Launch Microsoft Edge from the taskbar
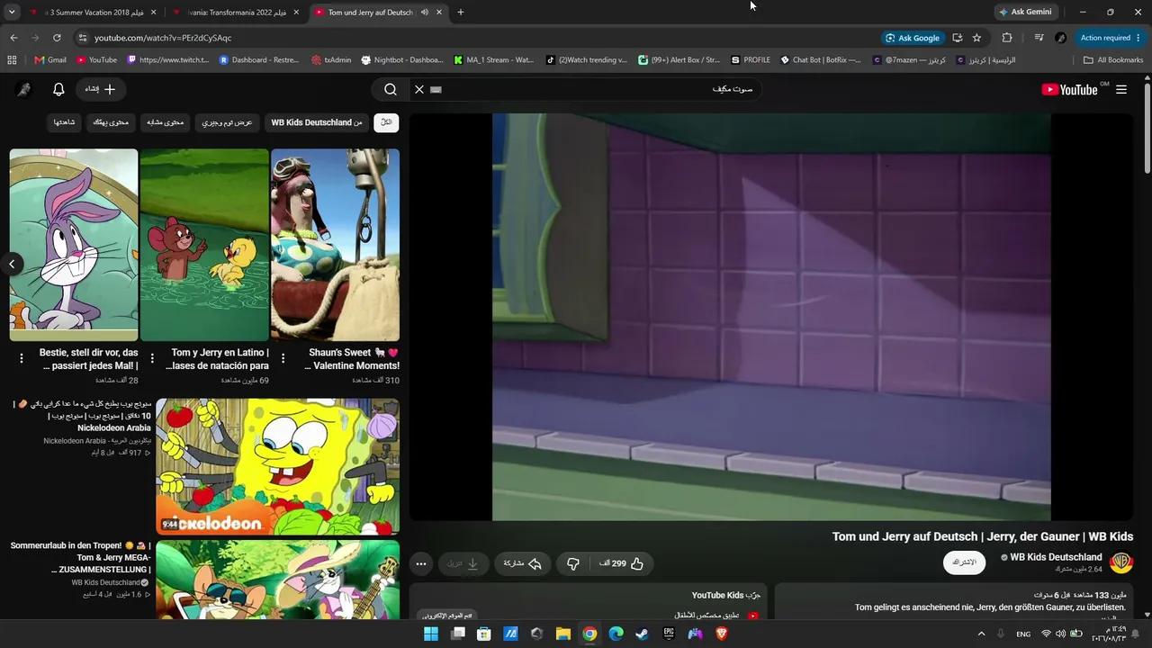The image size is (1152, 648). point(616,634)
